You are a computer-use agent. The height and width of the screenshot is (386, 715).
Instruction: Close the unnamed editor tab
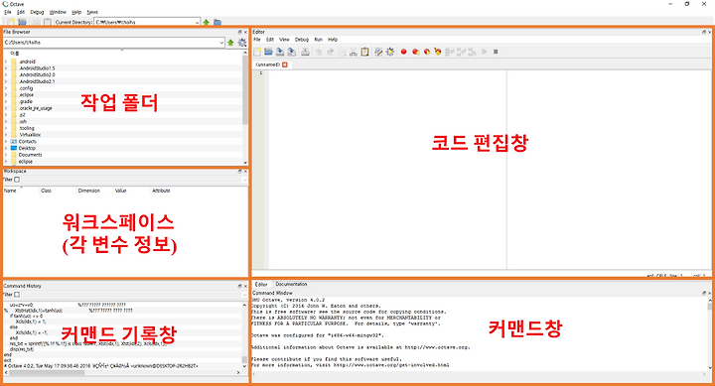tap(285, 64)
